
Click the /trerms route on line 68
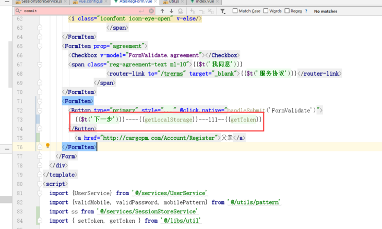(x=172, y=74)
